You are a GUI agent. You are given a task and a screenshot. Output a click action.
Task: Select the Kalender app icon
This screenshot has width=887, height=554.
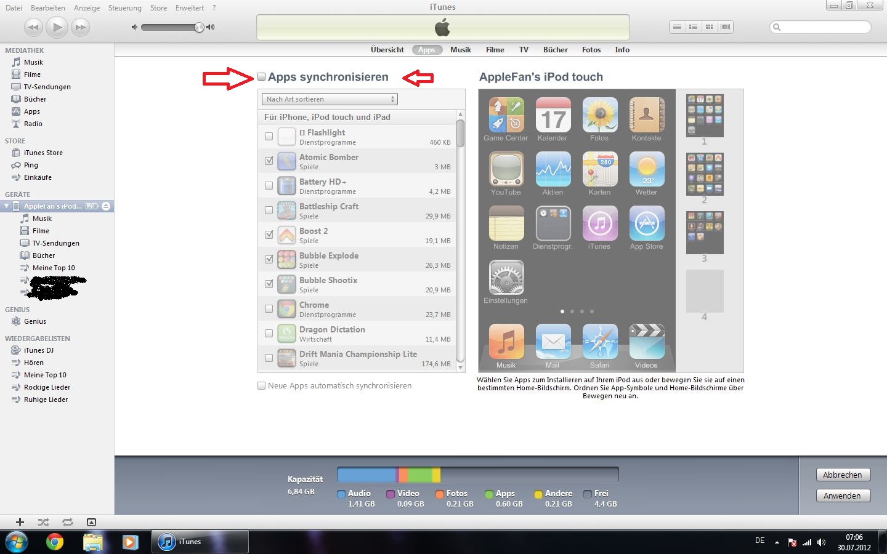coord(553,115)
